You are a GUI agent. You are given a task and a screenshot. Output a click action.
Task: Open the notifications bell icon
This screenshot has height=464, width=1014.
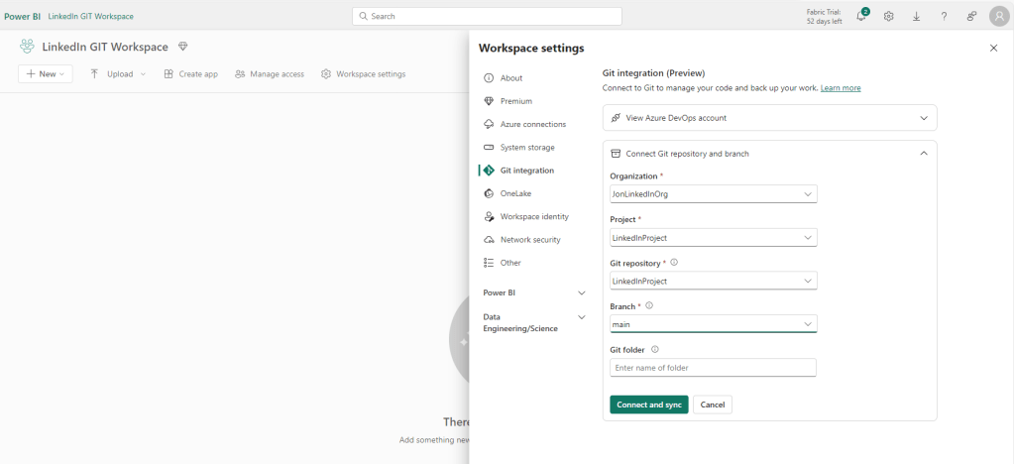tap(861, 17)
